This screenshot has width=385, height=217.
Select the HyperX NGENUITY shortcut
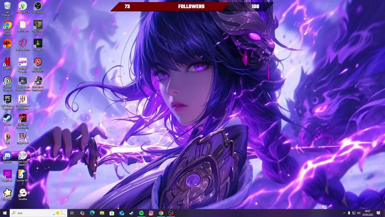pos(38,65)
